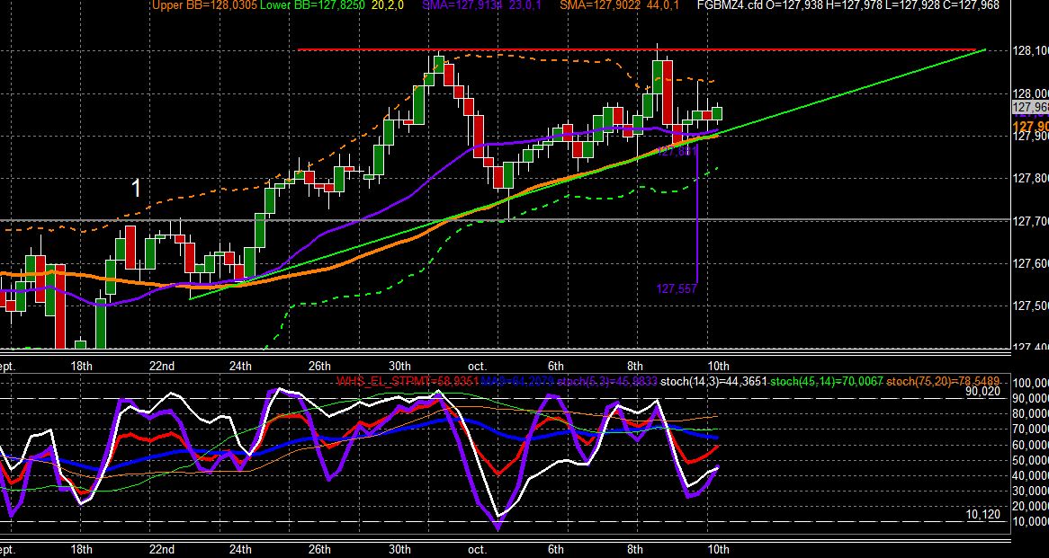Click the 128,000 price axis label
Screen dimensions: 1049x558
click(1030, 93)
